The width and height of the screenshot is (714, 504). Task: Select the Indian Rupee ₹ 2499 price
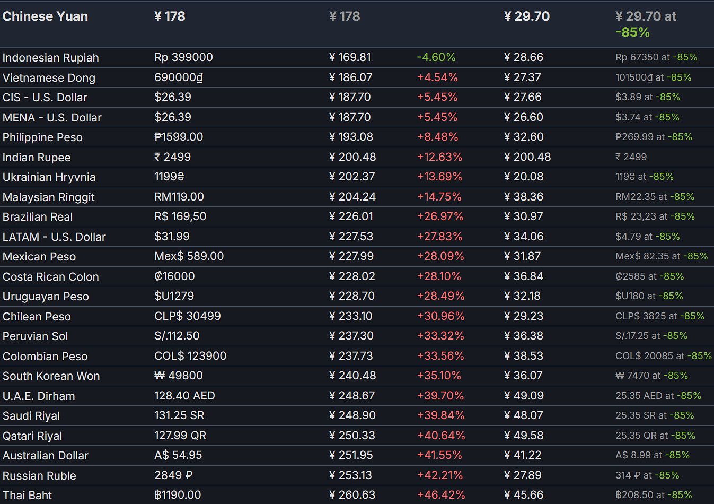(172, 157)
